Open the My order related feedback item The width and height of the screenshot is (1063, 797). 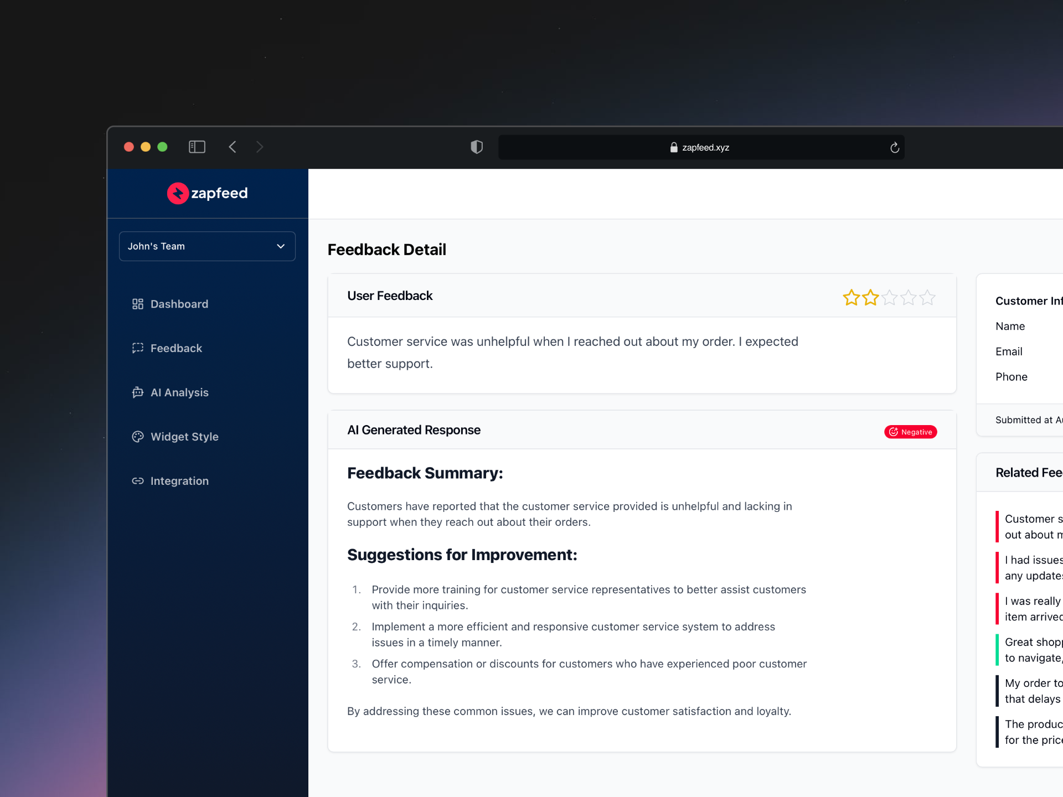1032,691
